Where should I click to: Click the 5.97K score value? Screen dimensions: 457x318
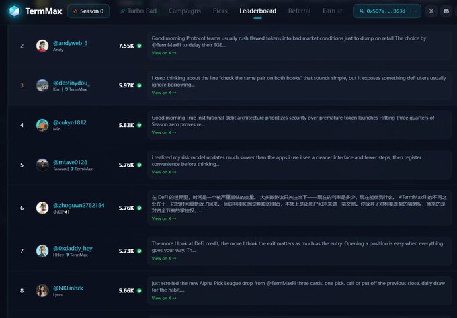(x=126, y=85)
